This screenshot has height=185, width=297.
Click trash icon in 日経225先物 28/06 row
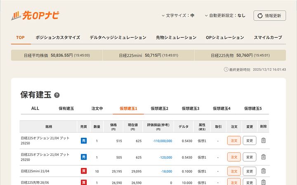pyautogui.click(x=263, y=182)
